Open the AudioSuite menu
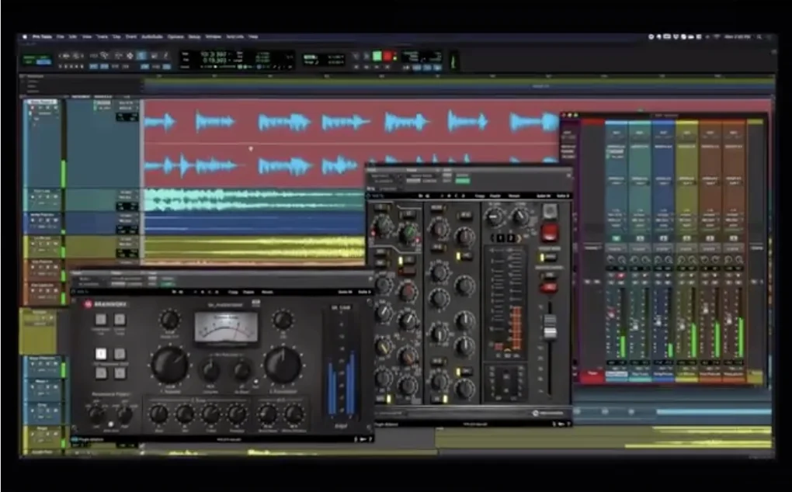This screenshot has height=492, width=792. (x=152, y=36)
